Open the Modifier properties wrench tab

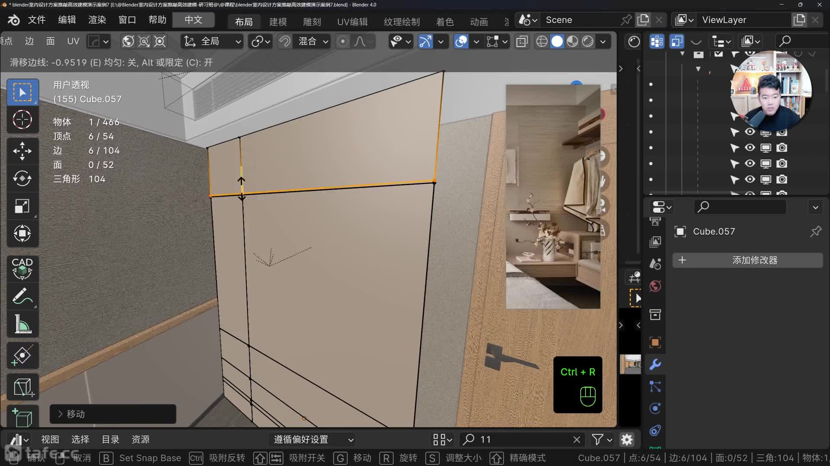(x=655, y=365)
